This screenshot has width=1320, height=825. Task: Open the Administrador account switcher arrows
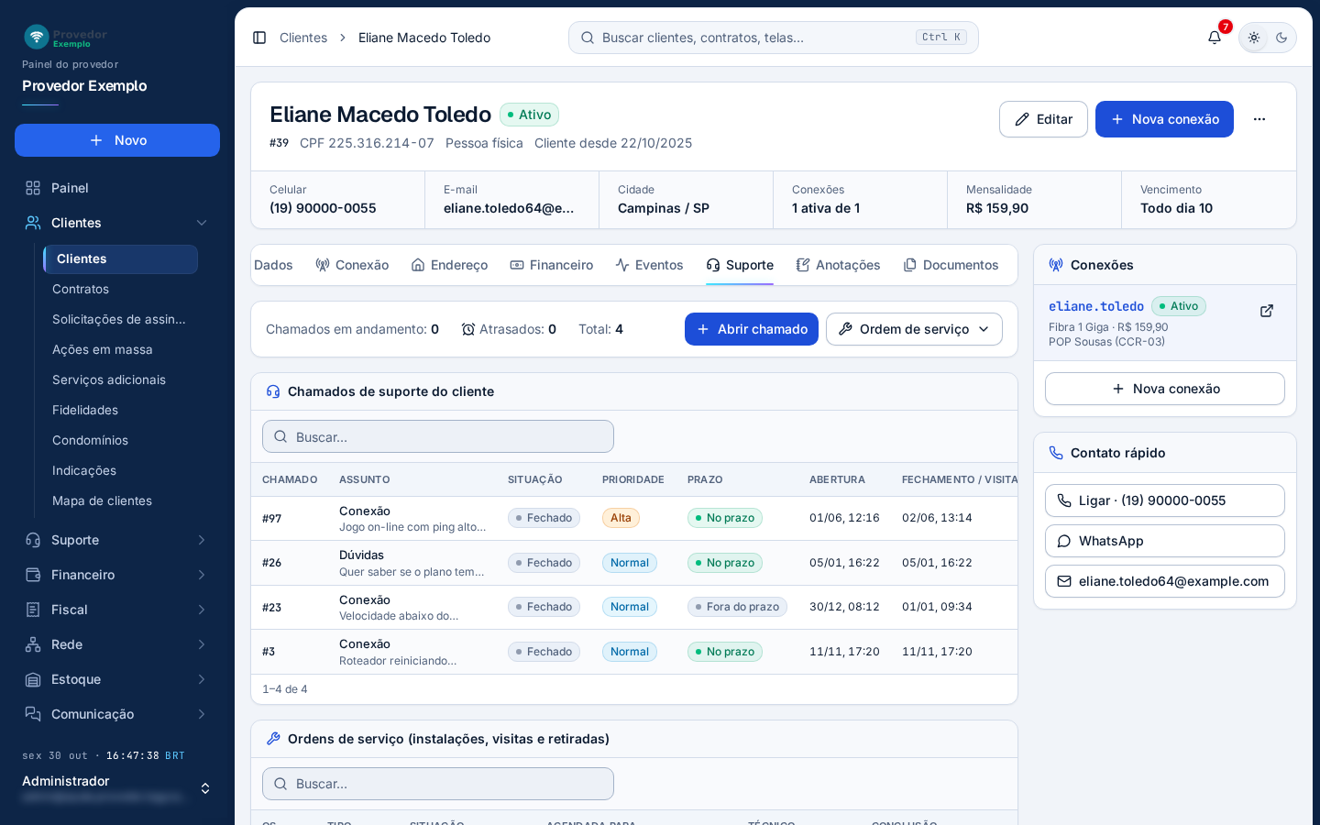tap(205, 788)
